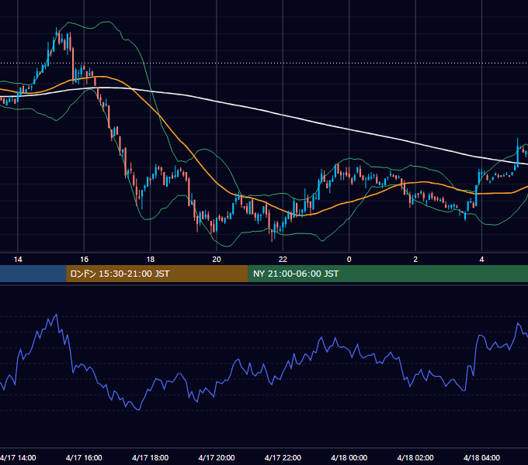
Task: Click the London 15:30-21:00 JST session bar
Action: point(157,274)
